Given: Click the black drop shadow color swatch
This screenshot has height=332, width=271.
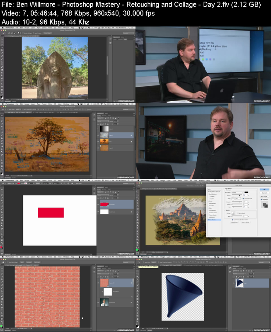Looking at the screenshot, I should pyautogui.click(x=247, y=192).
